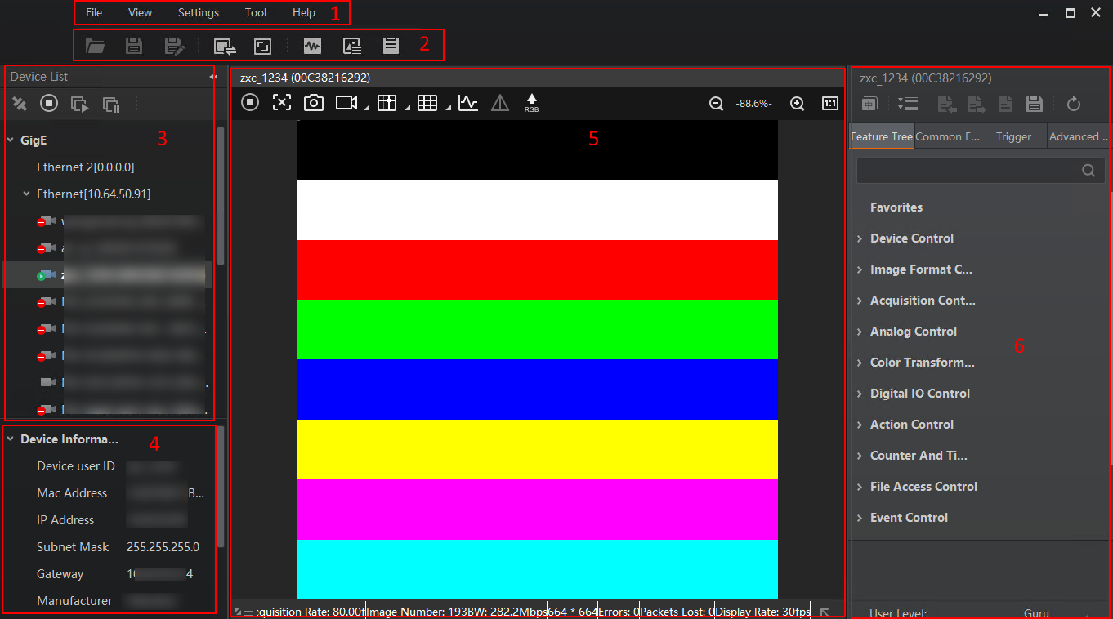Click the zoom out magnifier icon
Viewport: 1113px width, 619px height.
[716, 104]
